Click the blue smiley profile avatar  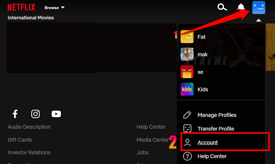coord(259,8)
